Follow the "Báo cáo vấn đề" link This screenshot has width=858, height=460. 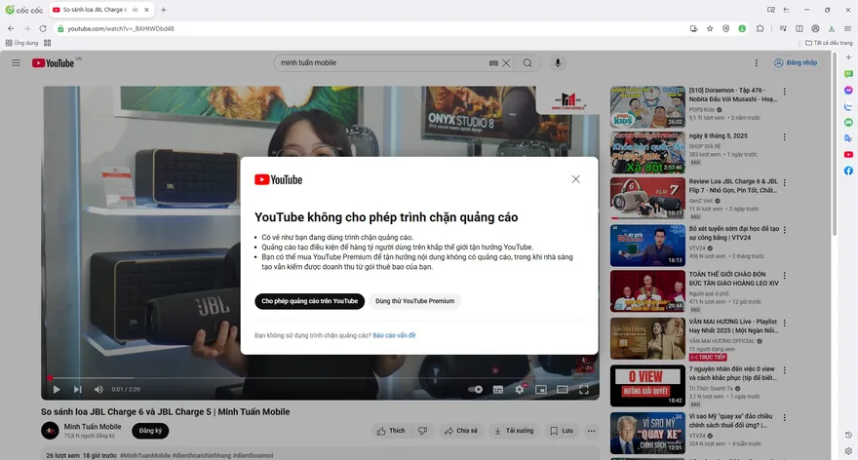[394, 335]
